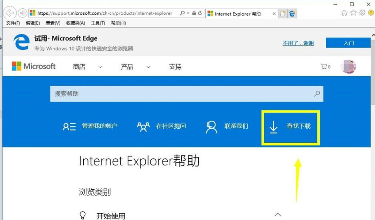This screenshot has width=375, height=220.
Task: Click the 搜索帮助 search field
Action: pos(180,94)
